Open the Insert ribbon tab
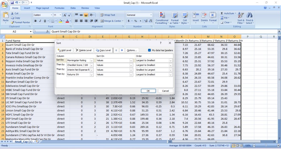Viewport: 281px width, 149px height. (x=27, y=8)
